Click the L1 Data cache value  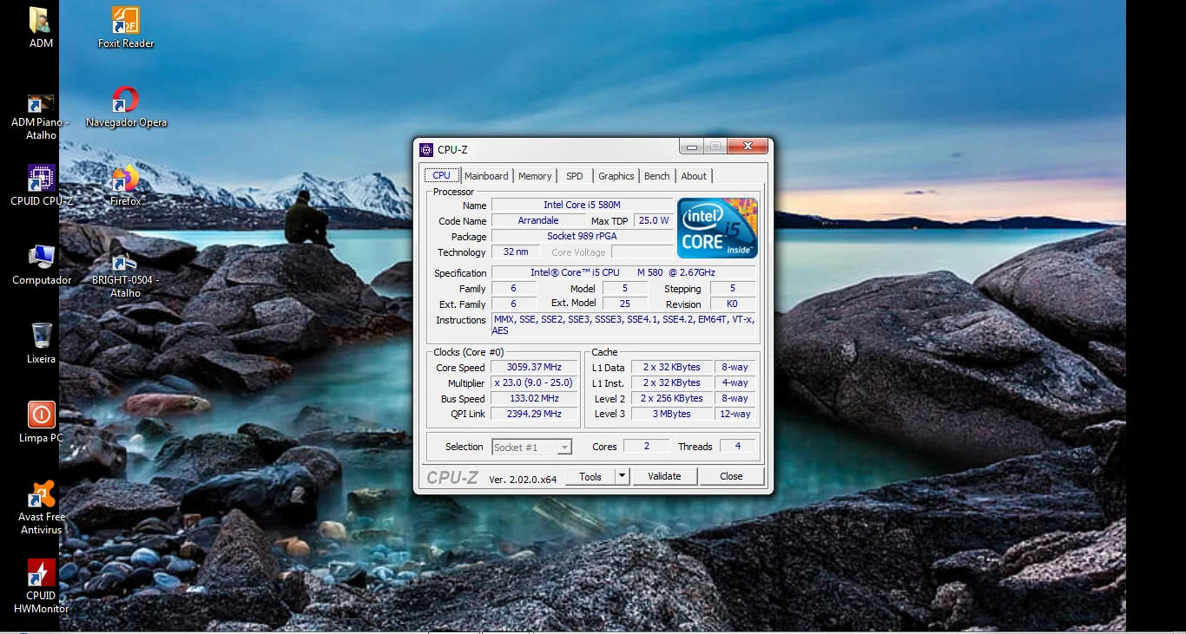pos(672,367)
